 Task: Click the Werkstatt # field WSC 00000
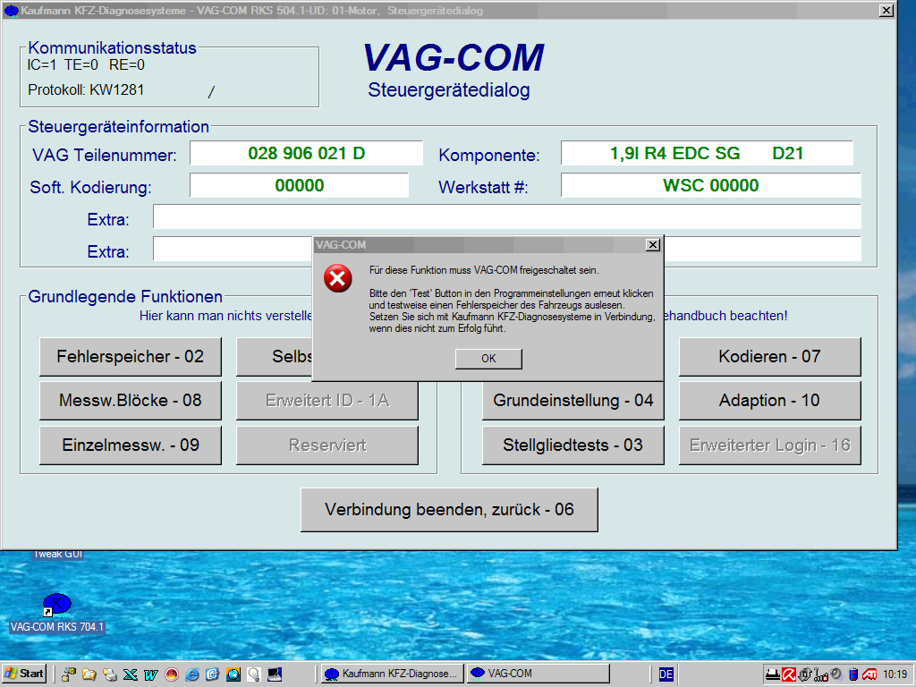(710, 185)
